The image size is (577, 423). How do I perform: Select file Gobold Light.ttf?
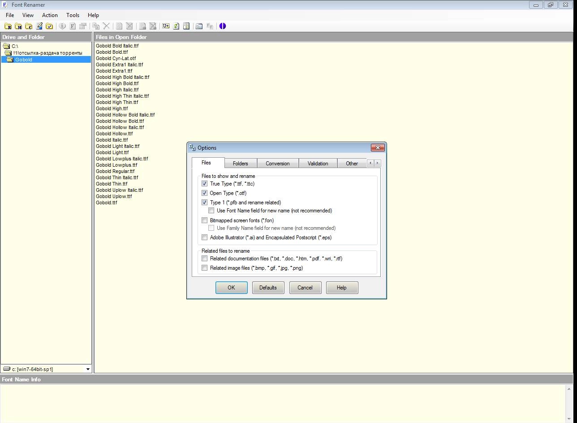click(112, 152)
